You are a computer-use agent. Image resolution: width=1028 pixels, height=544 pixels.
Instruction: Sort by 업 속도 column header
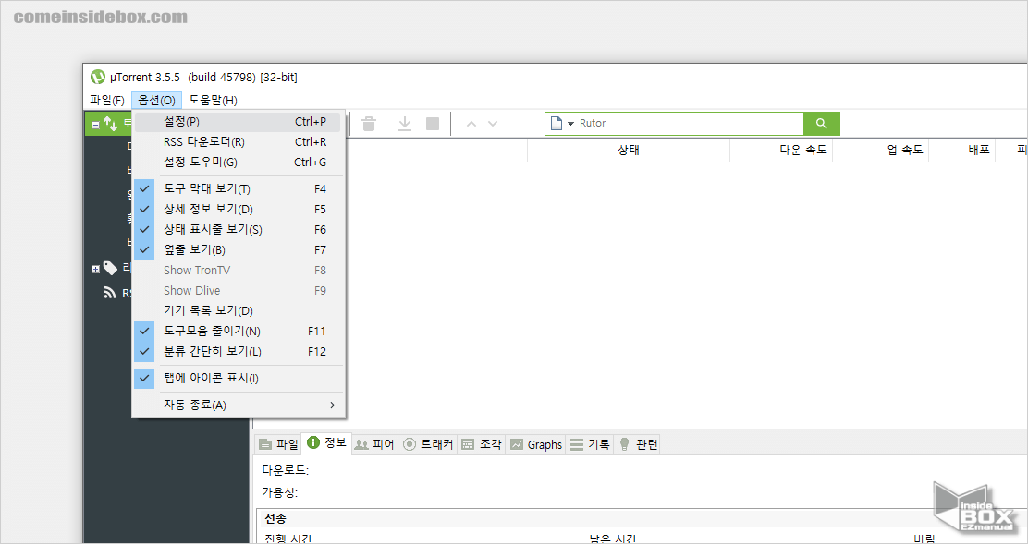pyautogui.click(x=880, y=150)
